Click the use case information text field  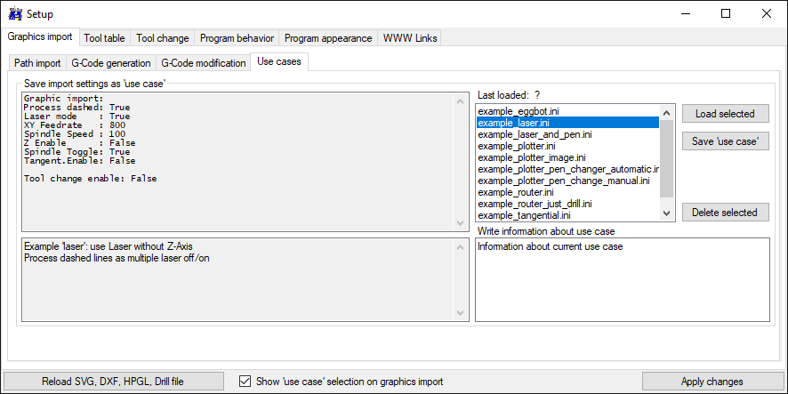pos(622,280)
